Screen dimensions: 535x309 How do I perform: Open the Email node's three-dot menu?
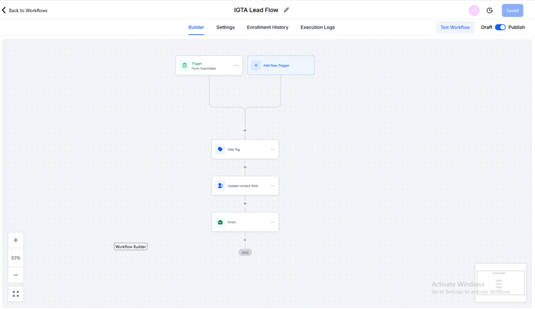pos(273,222)
